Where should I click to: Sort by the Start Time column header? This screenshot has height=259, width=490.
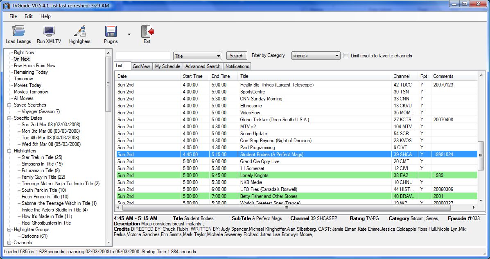click(x=195, y=76)
